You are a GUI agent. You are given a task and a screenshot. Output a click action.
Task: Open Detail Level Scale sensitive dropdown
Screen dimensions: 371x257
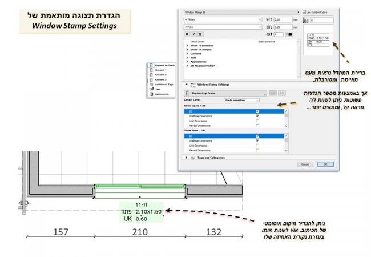241,100
